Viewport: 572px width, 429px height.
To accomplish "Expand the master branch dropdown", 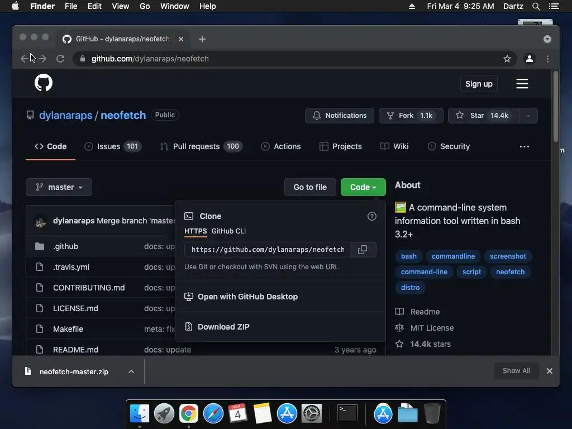I will pyautogui.click(x=59, y=187).
